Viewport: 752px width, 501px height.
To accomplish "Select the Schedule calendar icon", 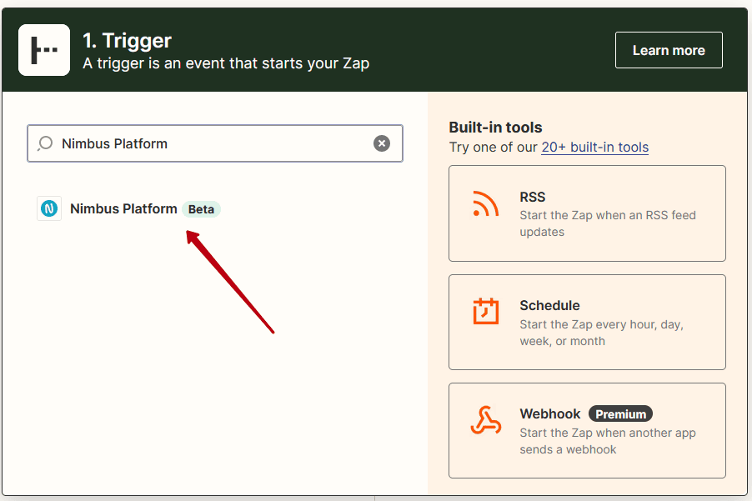I will pos(486,312).
